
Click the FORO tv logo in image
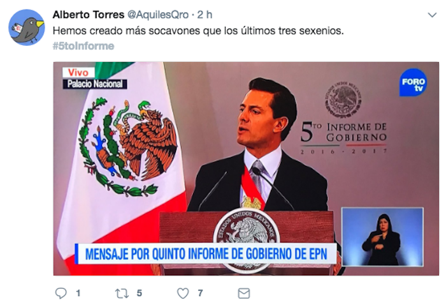(413, 82)
